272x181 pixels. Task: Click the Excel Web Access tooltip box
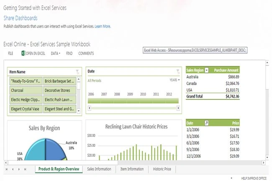tap(195, 50)
